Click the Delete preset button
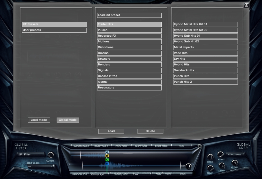 tap(150, 131)
